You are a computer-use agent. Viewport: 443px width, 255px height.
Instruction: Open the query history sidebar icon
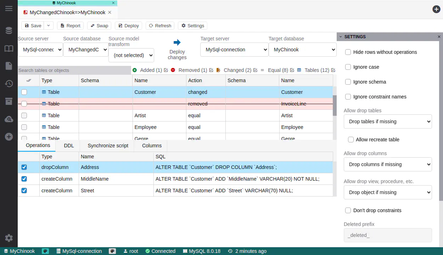coord(9,84)
